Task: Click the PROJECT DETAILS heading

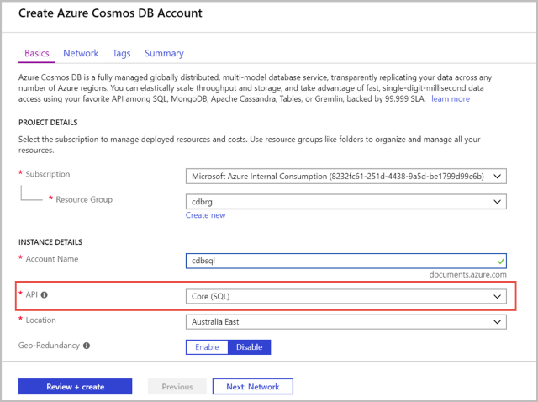Action: pos(48,123)
